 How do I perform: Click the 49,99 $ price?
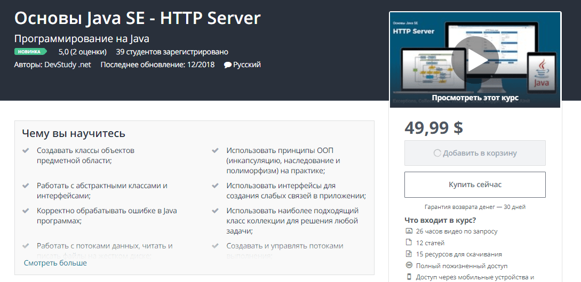[434, 128]
